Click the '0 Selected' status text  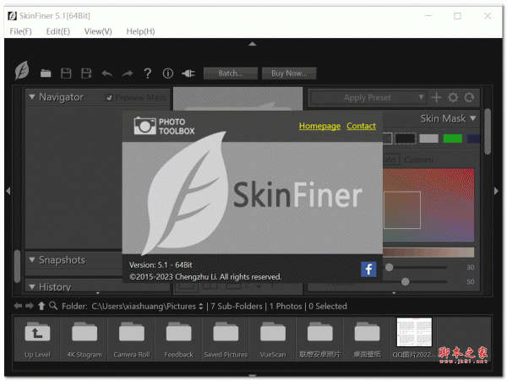pyautogui.click(x=328, y=306)
